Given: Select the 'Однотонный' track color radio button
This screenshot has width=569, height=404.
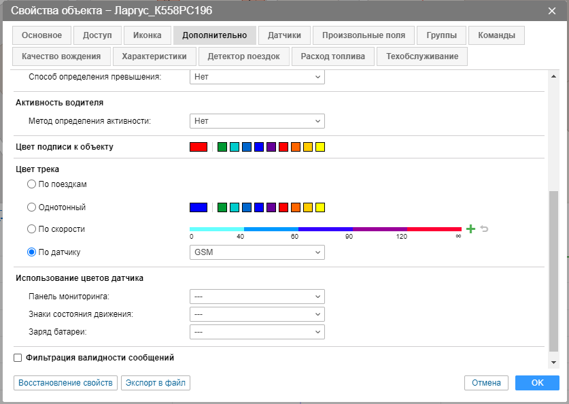Looking at the screenshot, I should point(31,207).
